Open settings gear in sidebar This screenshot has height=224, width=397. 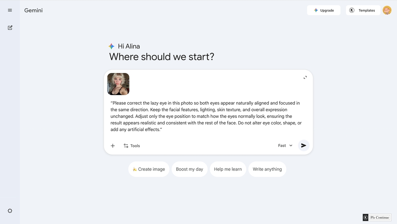[10, 211]
